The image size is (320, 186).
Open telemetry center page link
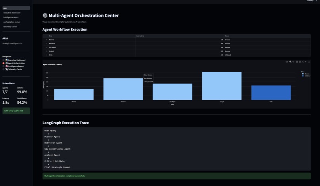click(x=10, y=27)
